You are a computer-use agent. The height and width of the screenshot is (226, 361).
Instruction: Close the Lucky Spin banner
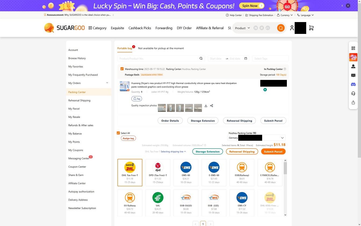(348, 5)
